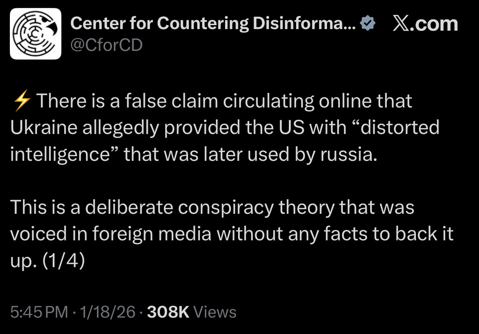Click the "Views" label
479x334 pixels.
(215, 312)
